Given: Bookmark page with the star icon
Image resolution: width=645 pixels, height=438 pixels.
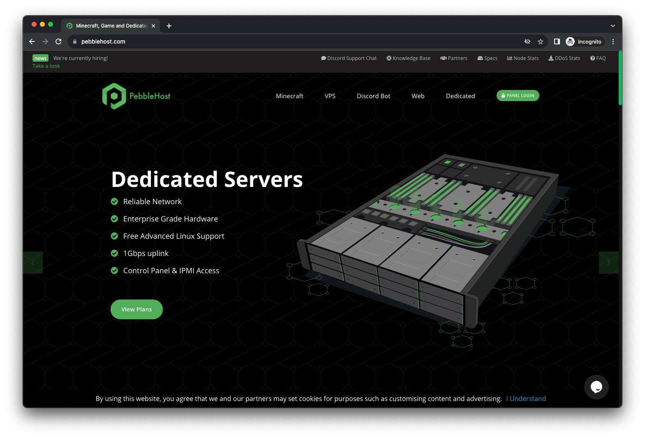Looking at the screenshot, I should (x=541, y=41).
